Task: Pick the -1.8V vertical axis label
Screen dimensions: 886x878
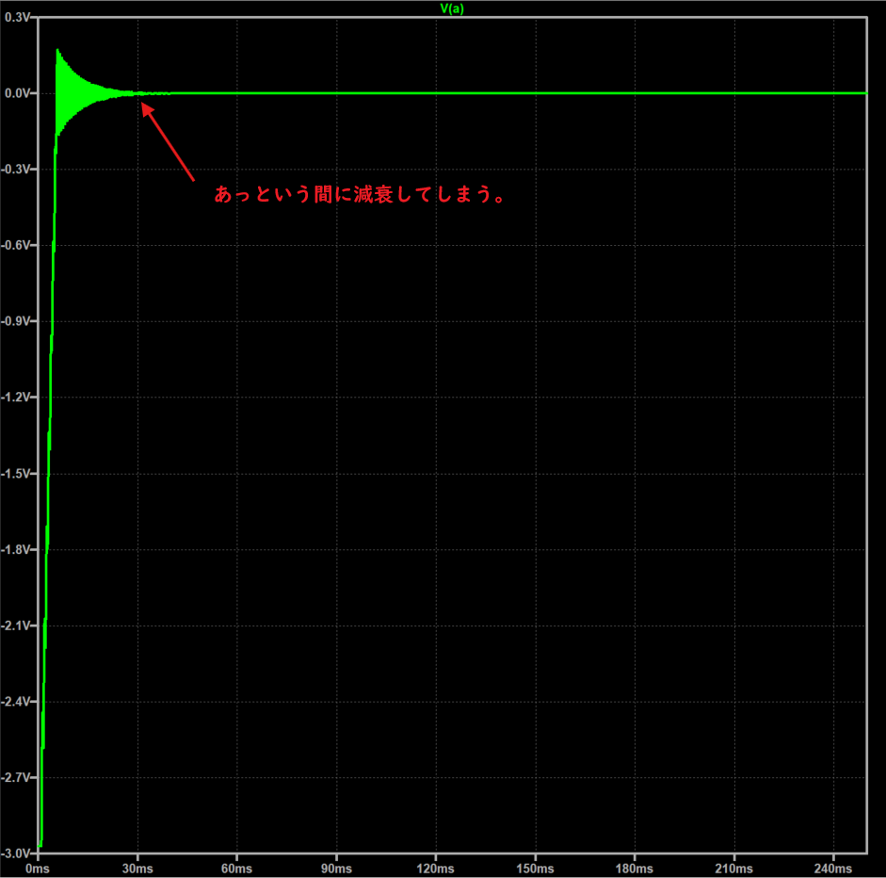Action: click(17, 549)
